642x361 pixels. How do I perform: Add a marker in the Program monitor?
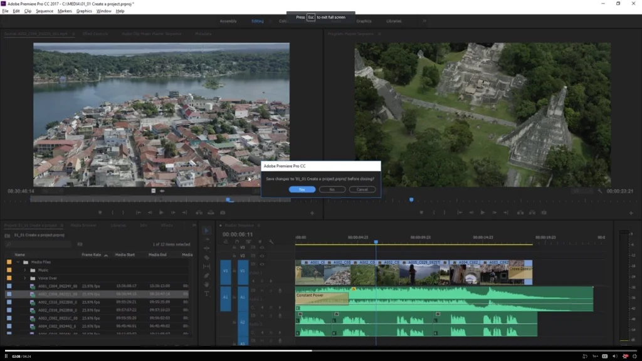(x=421, y=212)
